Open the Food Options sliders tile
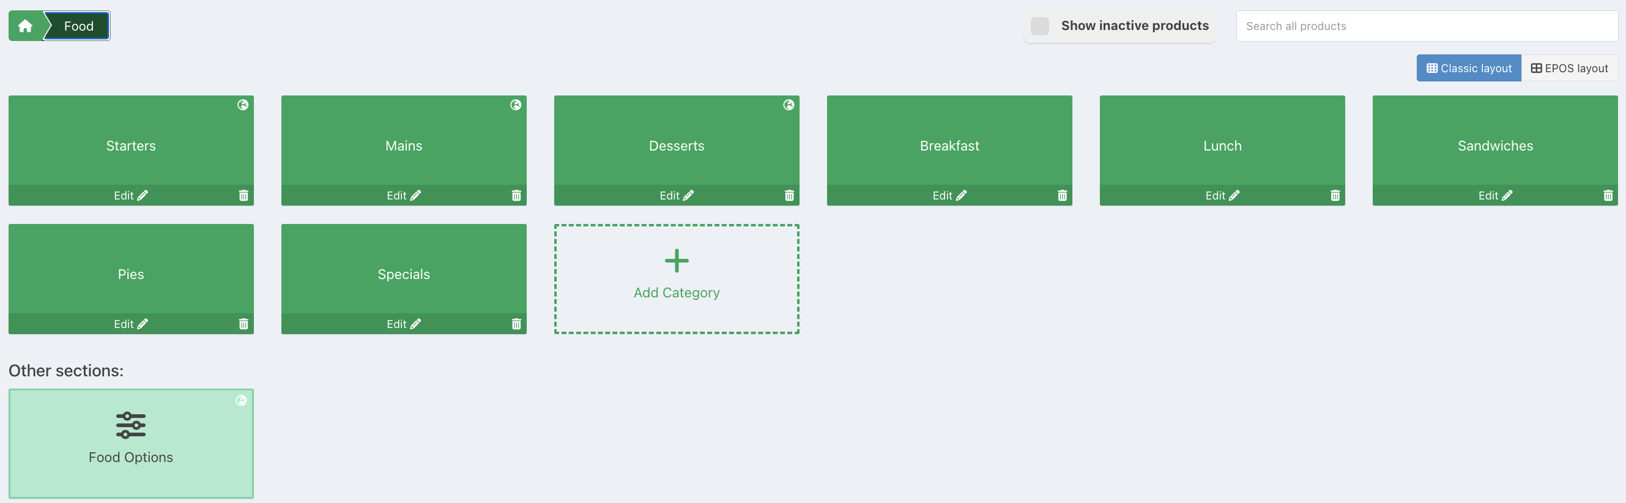The height and width of the screenshot is (503, 1626). (132, 443)
